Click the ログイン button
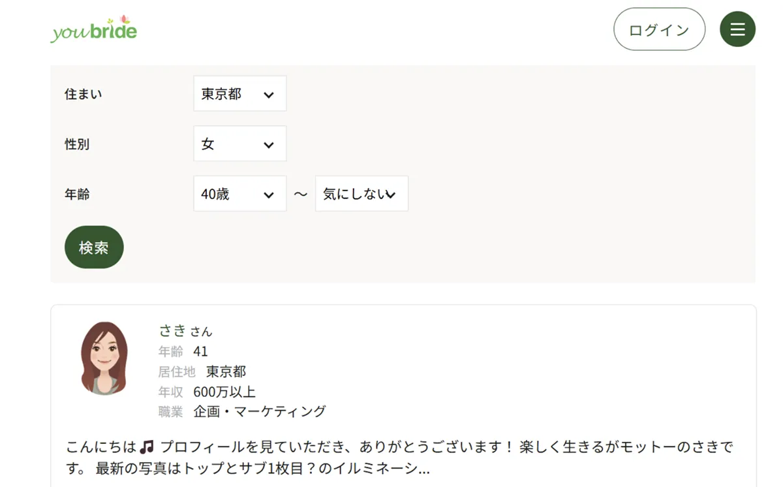The width and height of the screenshot is (783, 487). 659,29
